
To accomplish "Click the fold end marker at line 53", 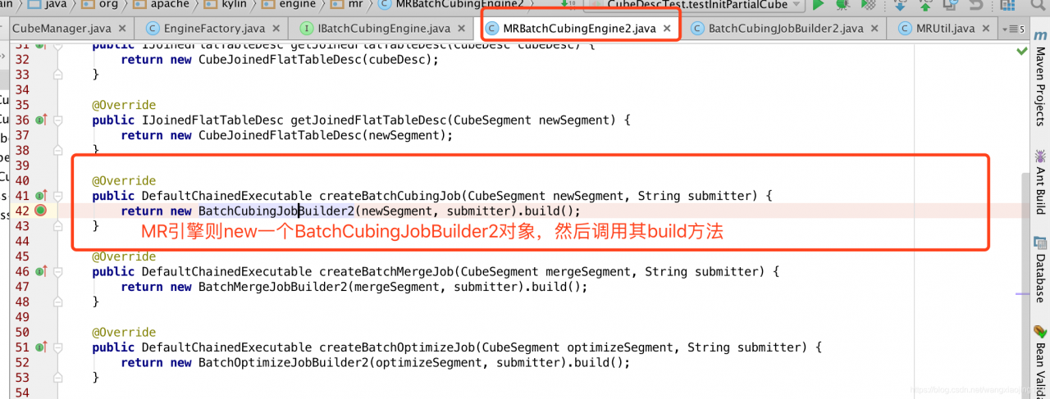I will (58, 377).
